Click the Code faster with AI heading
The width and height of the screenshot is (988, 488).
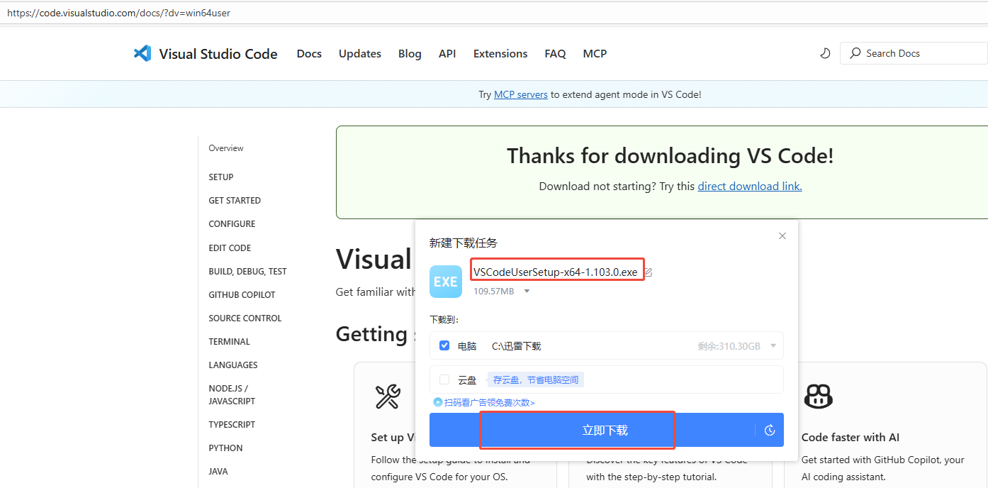pyautogui.click(x=851, y=437)
